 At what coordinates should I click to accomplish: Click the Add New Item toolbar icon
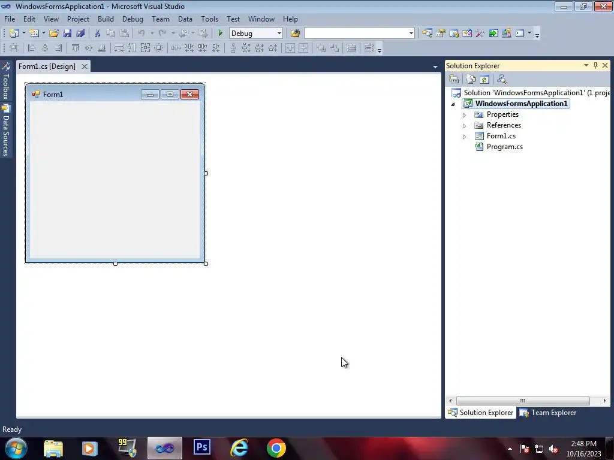coord(34,34)
